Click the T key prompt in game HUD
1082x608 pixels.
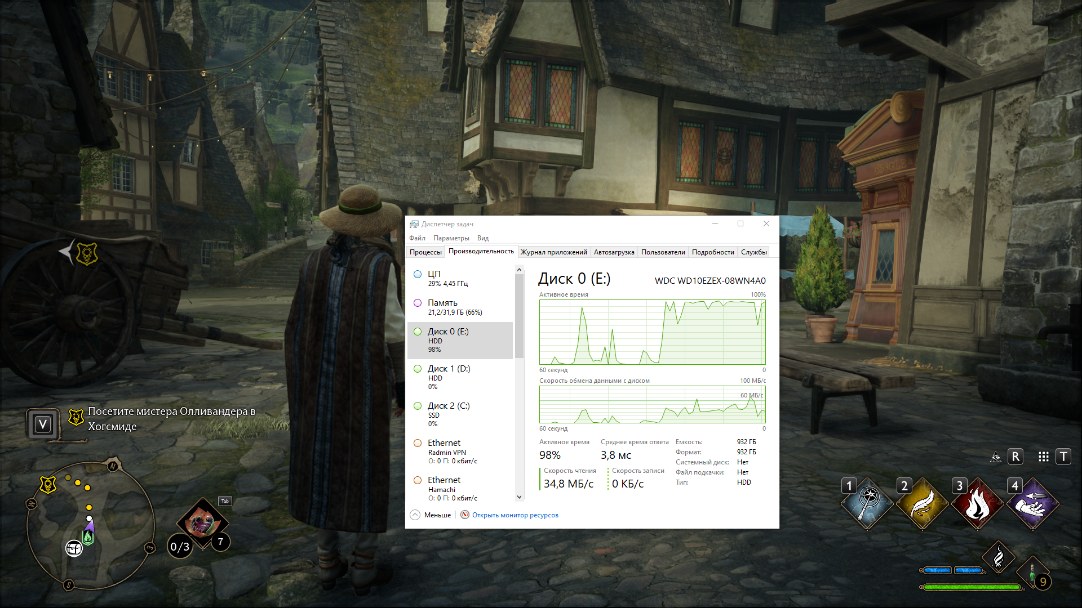pos(1063,457)
